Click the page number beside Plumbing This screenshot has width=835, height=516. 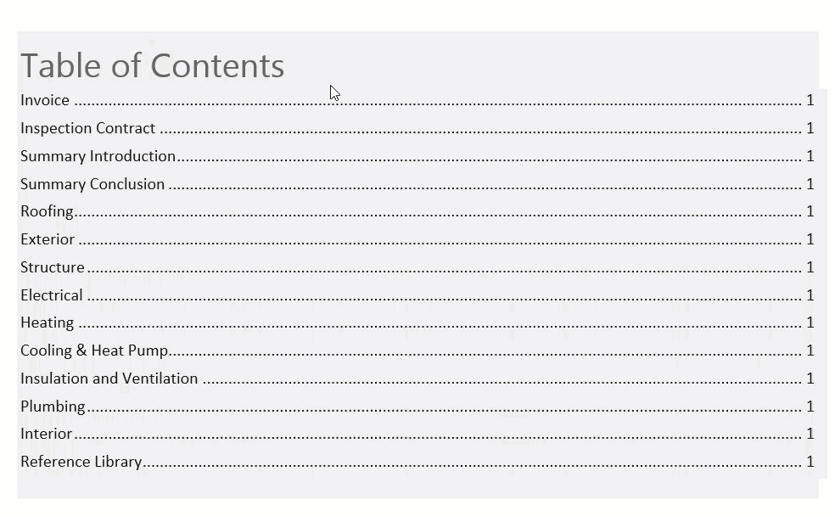pyautogui.click(x=810, y=407)
